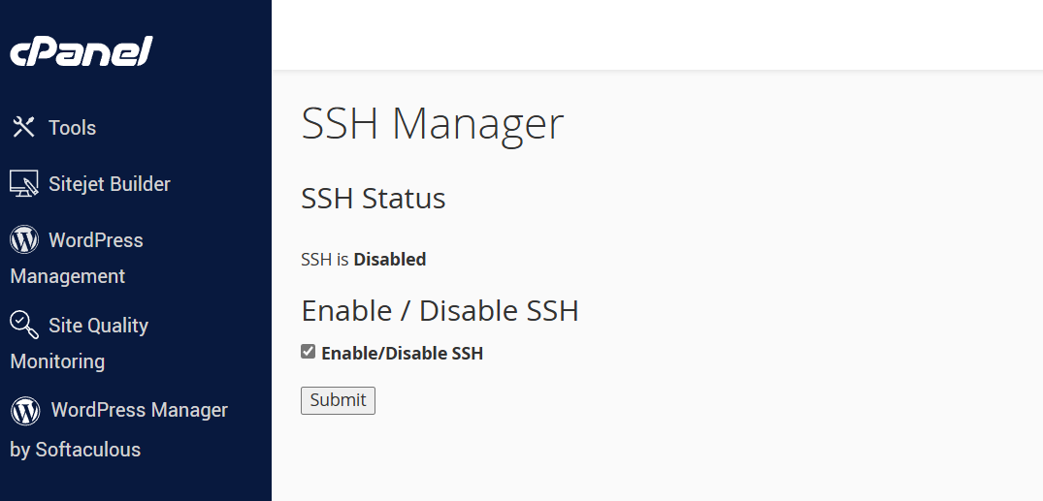
Task: Click the WordPress logo beside WordPress Management
Action: pos(24,239)
